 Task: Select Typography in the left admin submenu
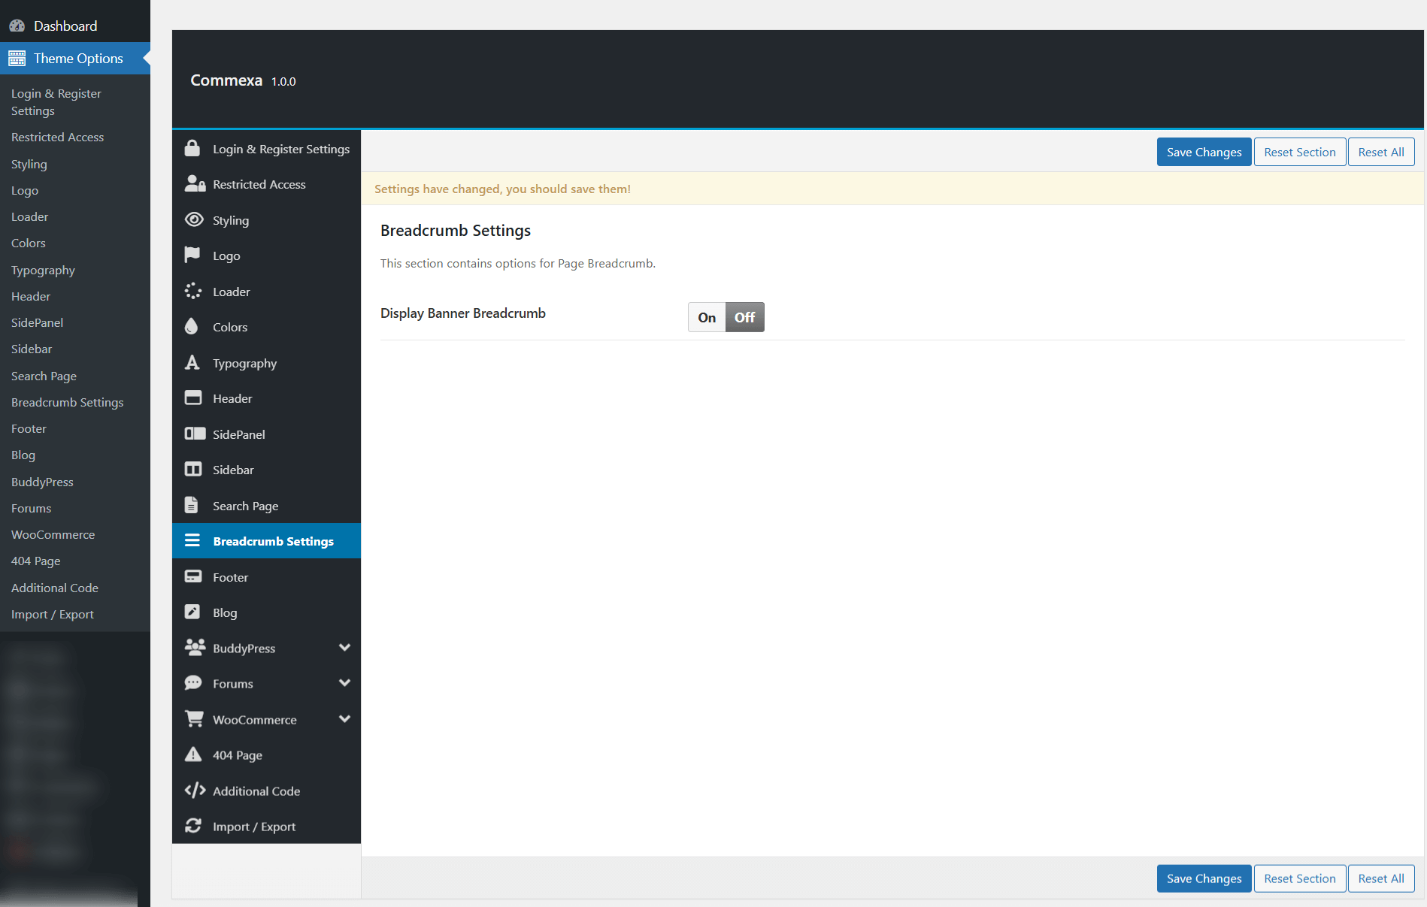[43, 270]
